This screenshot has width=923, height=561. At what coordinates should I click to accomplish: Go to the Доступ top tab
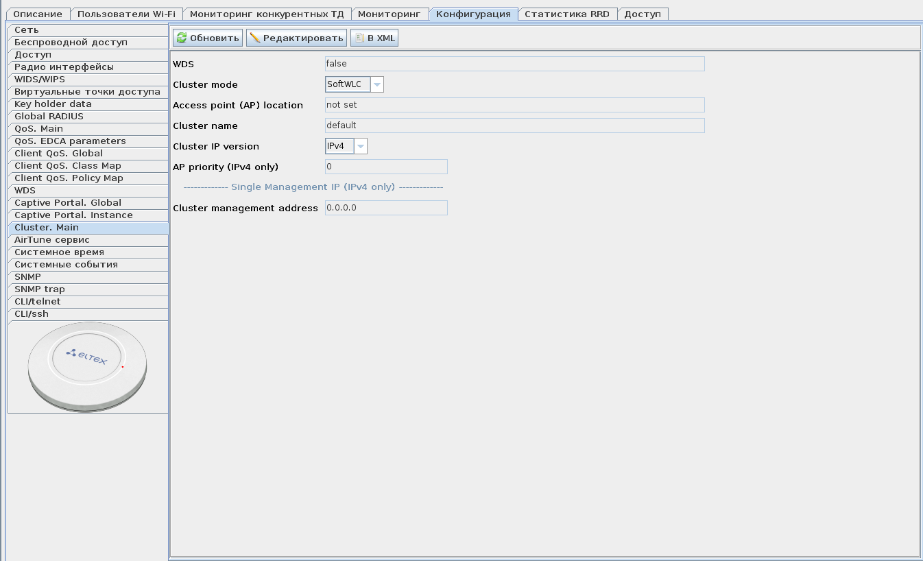click(643, 14)
